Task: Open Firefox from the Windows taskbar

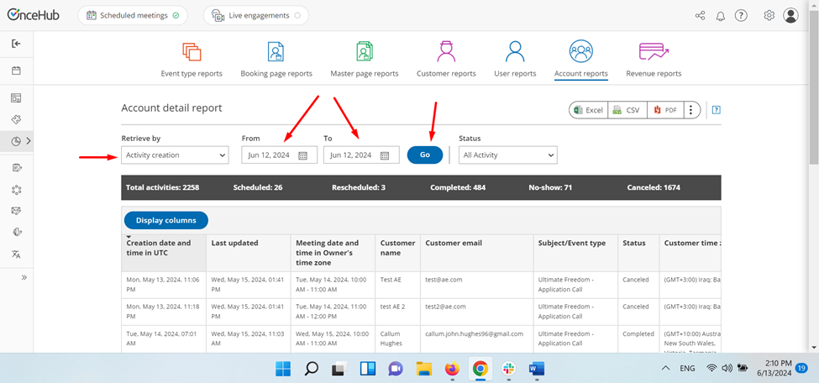Action: (x=452, y=370)
